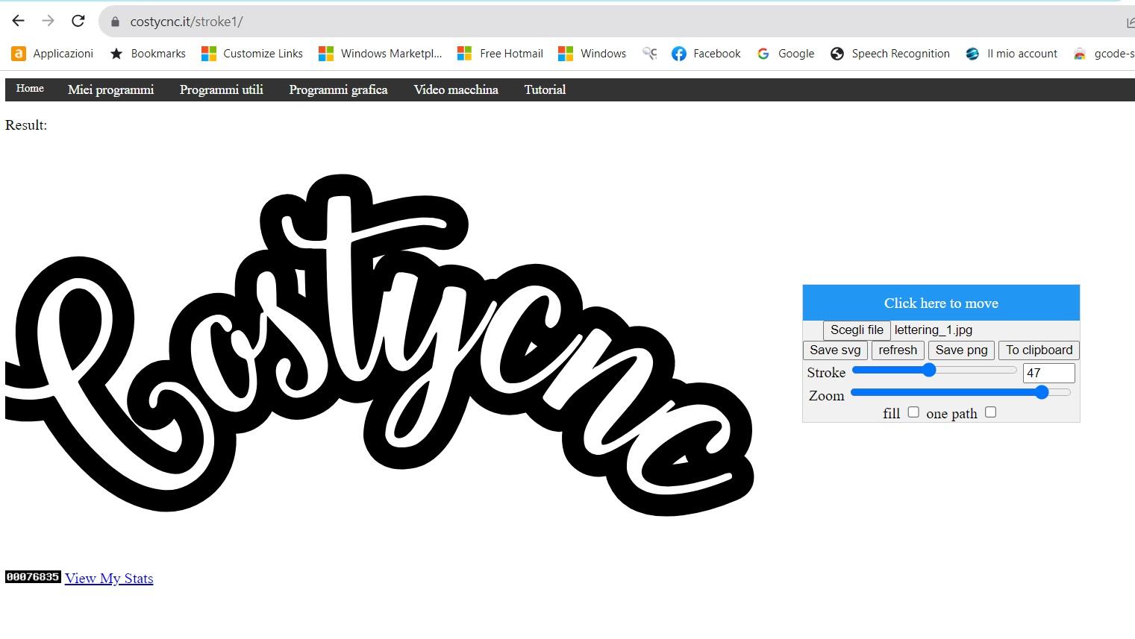Click the Result: label text
1135x639 pixels.
tap(26, 125)
